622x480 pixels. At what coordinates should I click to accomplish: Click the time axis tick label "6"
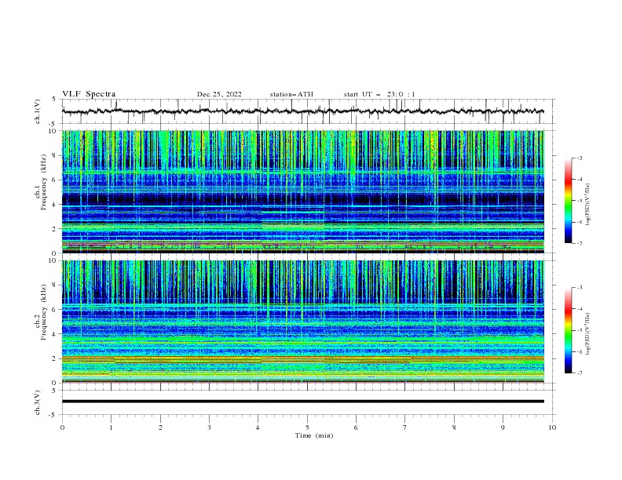tap(356, 427)
